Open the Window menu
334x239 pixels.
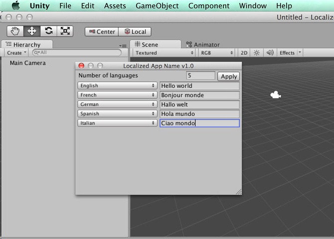(x=253, y=6)
